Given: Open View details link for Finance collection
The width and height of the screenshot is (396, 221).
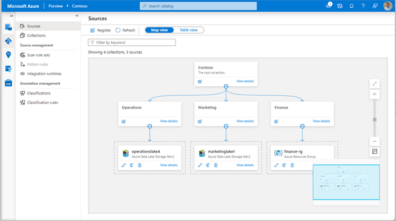Looking at the screenshot, I should pos(321,121).
